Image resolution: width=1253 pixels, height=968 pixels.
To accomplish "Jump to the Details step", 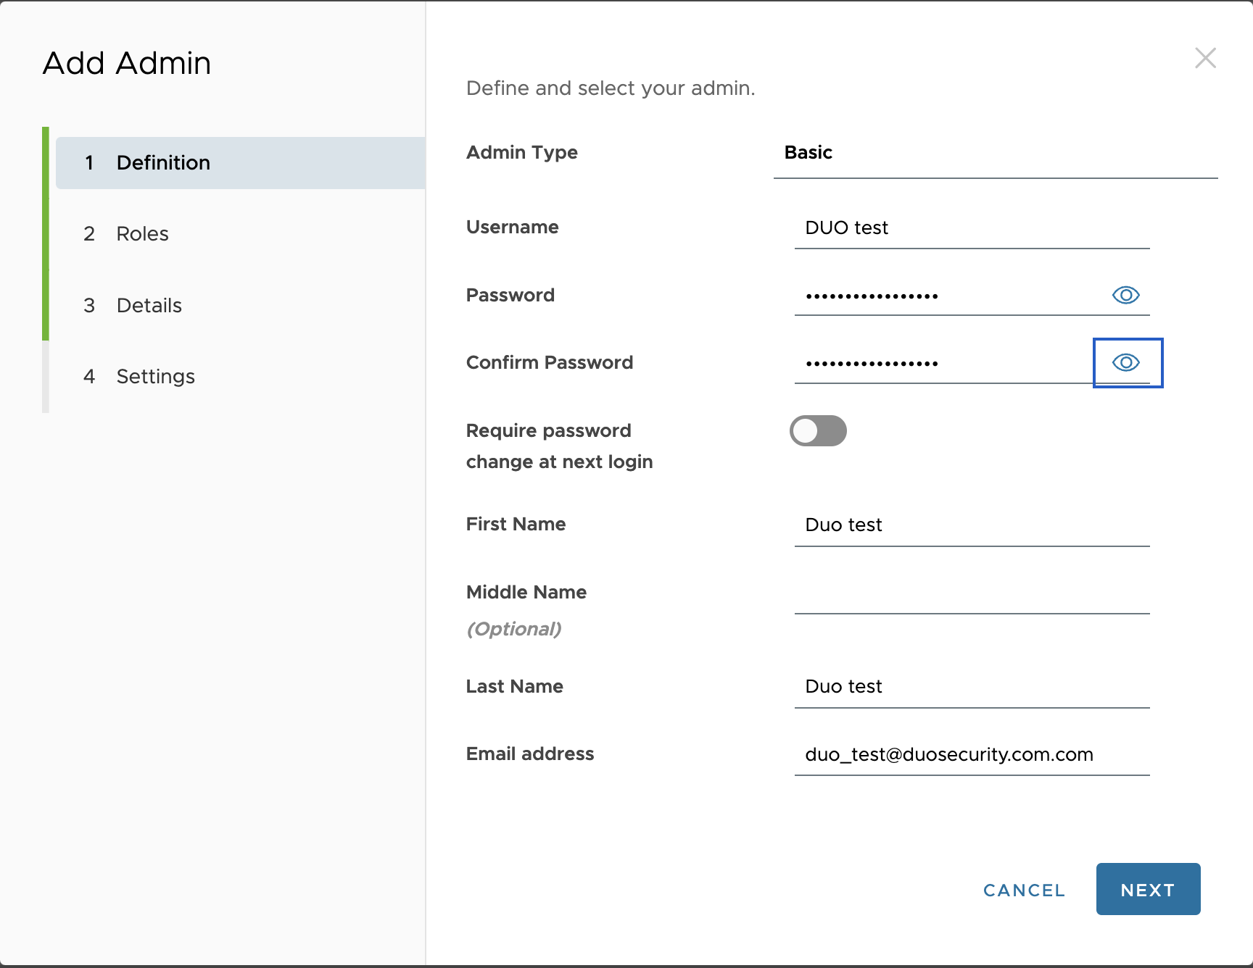I will [x=149, y=306].
